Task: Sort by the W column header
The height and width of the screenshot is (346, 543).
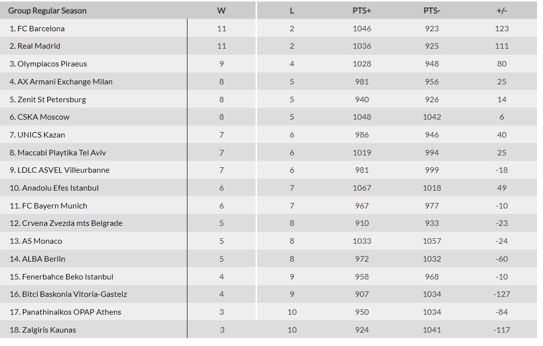Action: pos(222,11)
